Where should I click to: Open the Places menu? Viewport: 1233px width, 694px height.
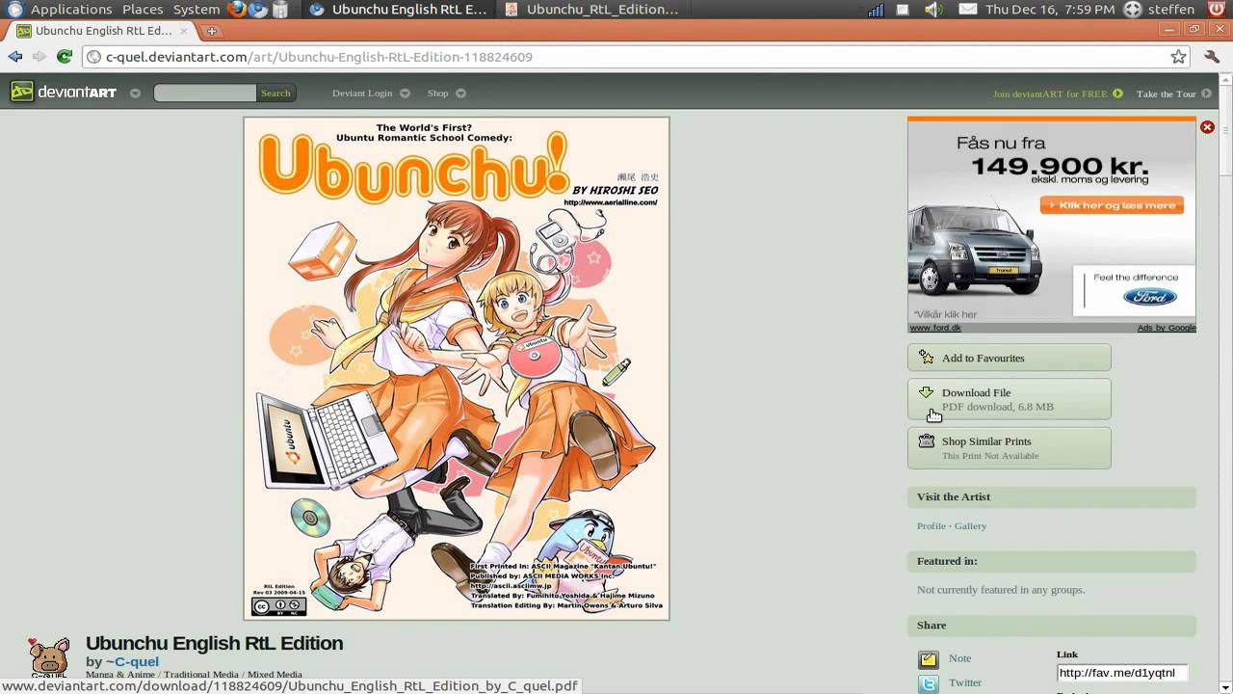coord(143,10)
